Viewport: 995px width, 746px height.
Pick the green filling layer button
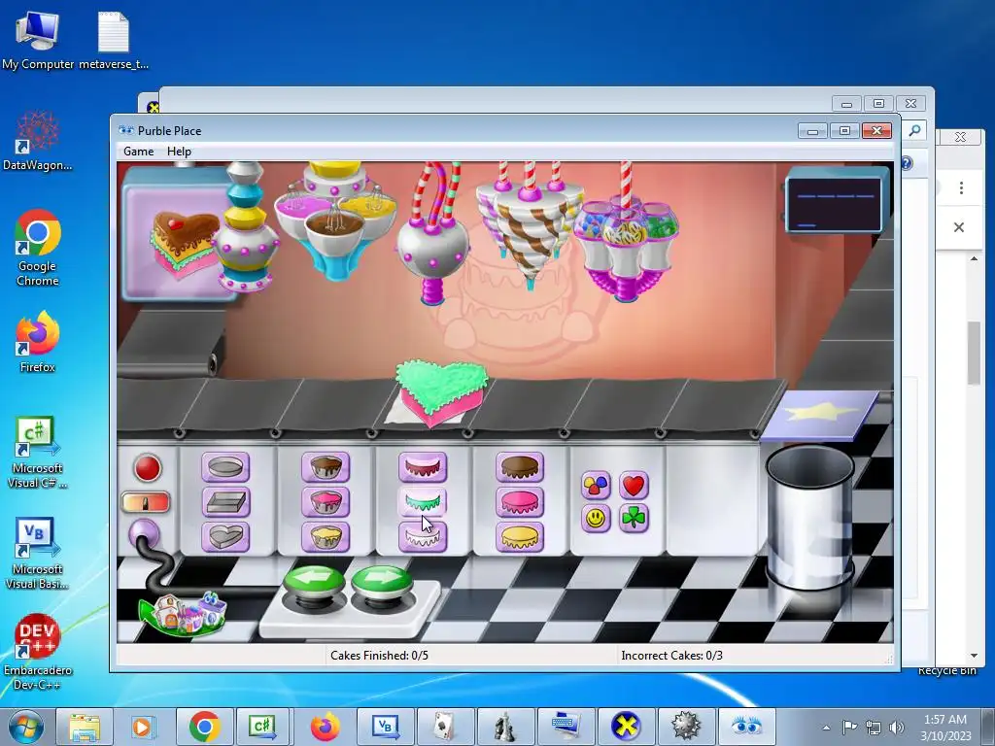pos(423,502)
